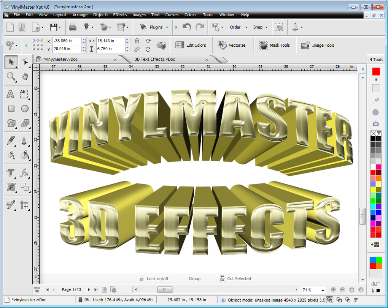388x308 pixels.
Task: Select the Pan hand tool
Action: click(x=25, y=77)
